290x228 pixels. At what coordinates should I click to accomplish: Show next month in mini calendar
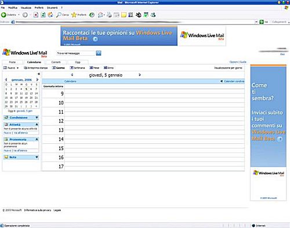coord(37,79)
